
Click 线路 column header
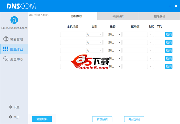pos(112,27)
